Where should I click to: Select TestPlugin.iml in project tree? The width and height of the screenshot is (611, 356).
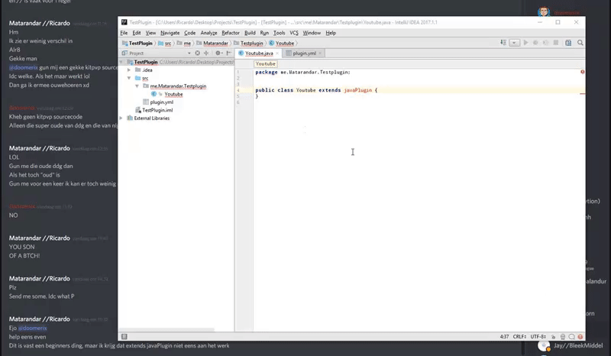coord(157,110)
